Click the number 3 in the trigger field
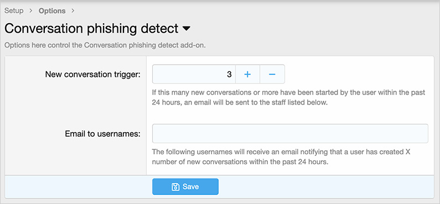 click(229, 74)
